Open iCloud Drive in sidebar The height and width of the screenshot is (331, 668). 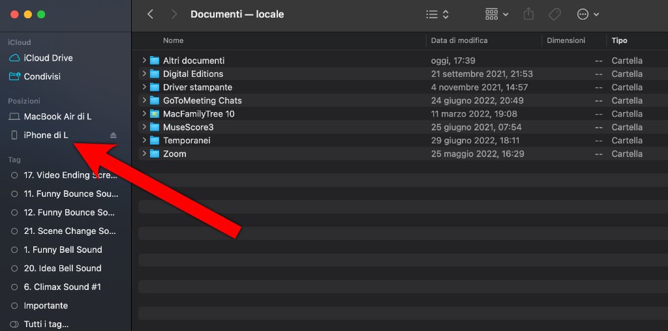pos(41,58)
